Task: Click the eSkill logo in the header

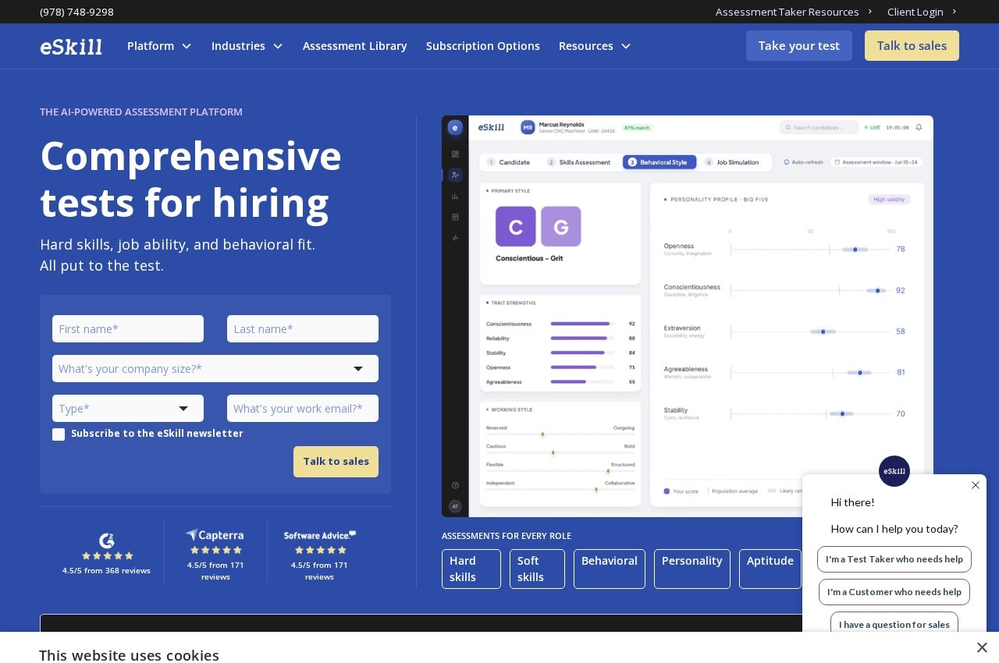Action: [71, 47]
